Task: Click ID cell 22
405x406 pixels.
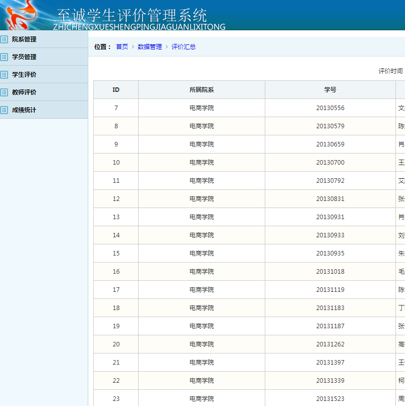Action: pyautogui.click(x=116, y=381)
